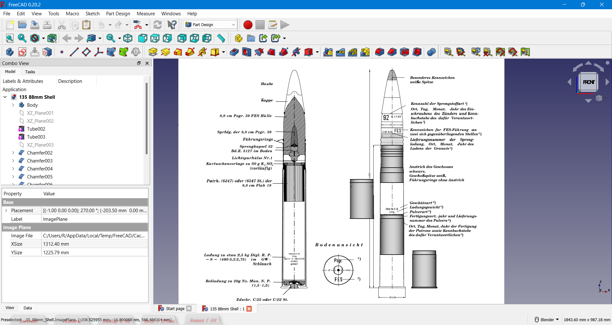Select the Mirrored transformation tool
This screenshot has height=325, width=612.
click(328, 52)
